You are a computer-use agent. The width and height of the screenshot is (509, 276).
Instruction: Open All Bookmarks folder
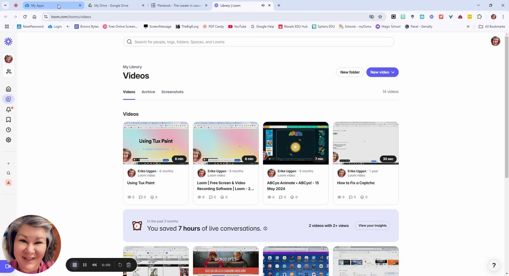tap(492, 26)
